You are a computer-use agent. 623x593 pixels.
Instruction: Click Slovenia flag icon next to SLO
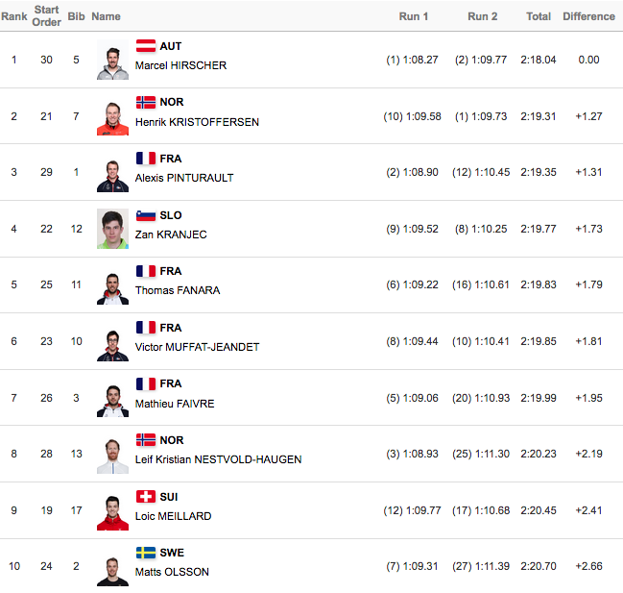pos(146,215)
